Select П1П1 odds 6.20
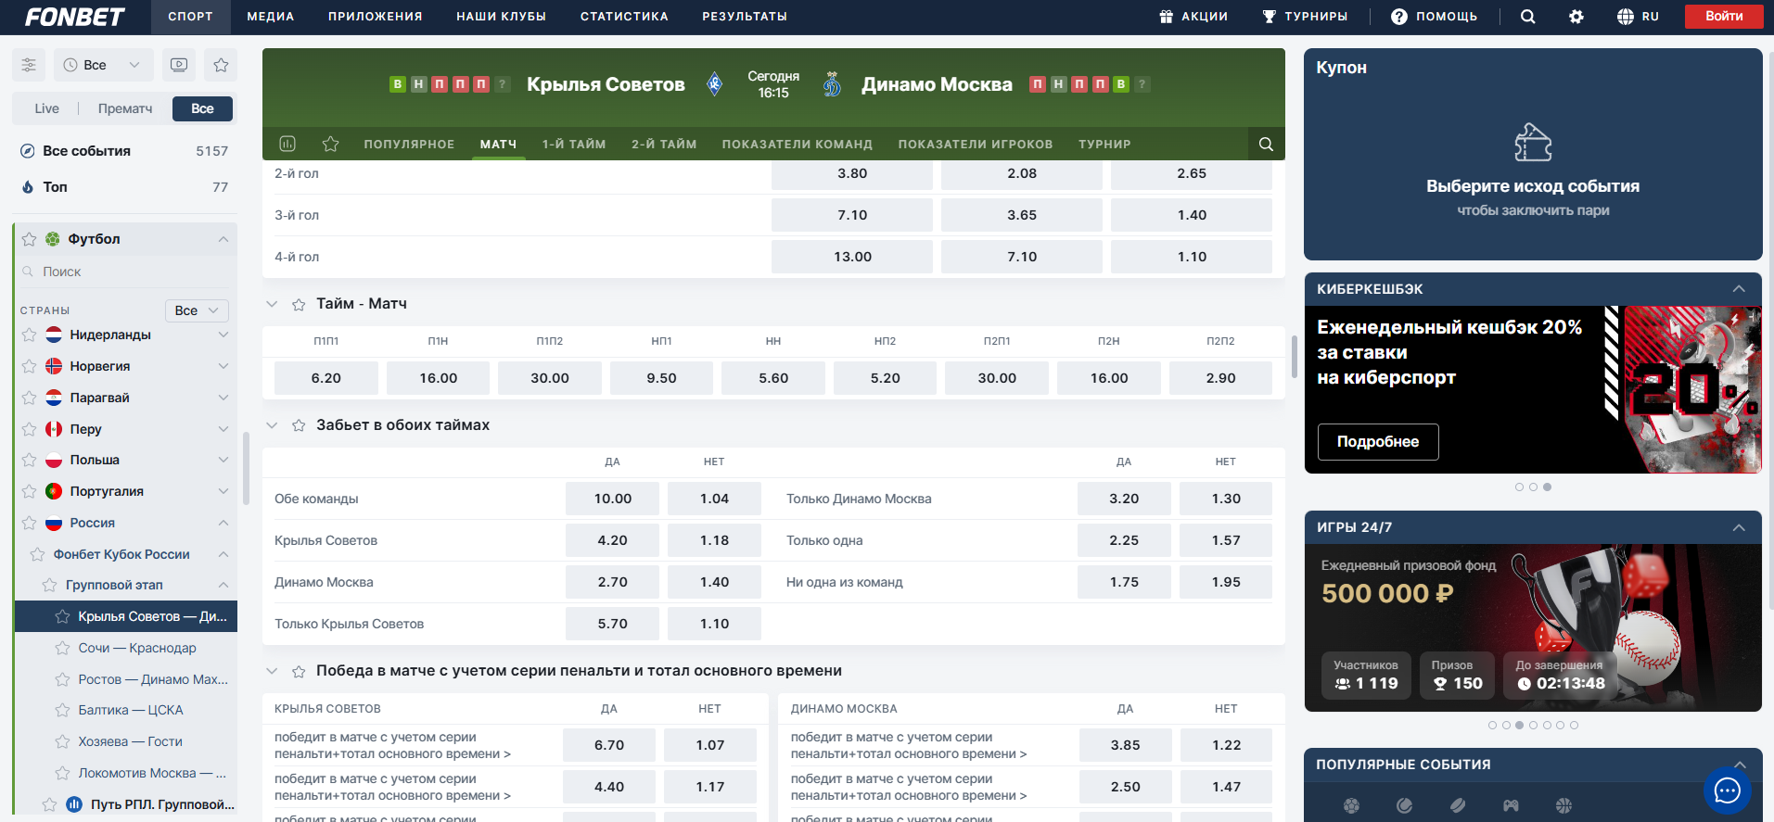 click(326, 378)
